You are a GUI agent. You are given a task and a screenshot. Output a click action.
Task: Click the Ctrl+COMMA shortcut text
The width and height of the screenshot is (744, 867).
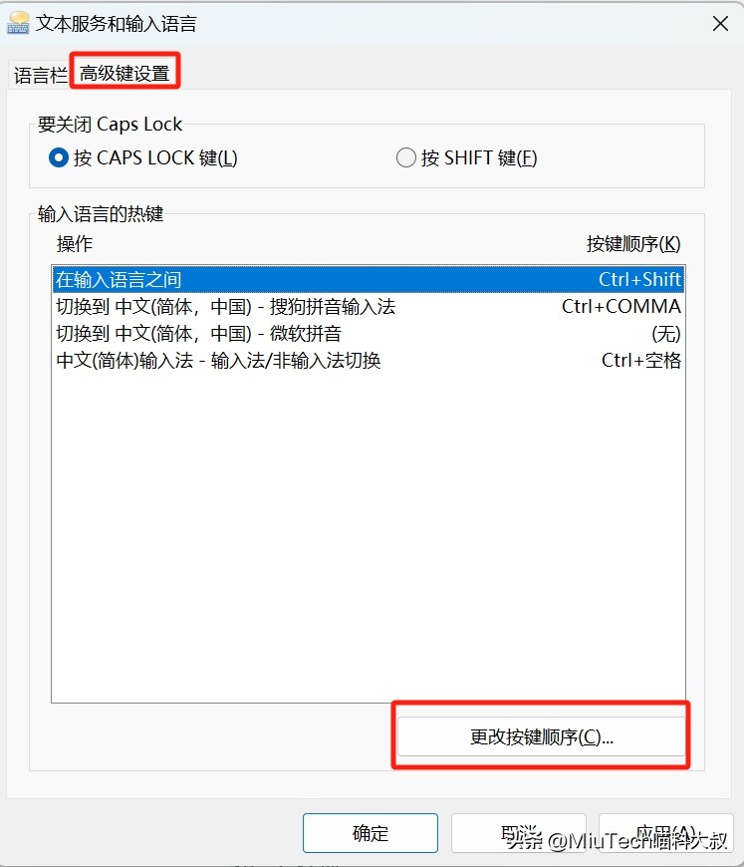(x=621, y=306)
